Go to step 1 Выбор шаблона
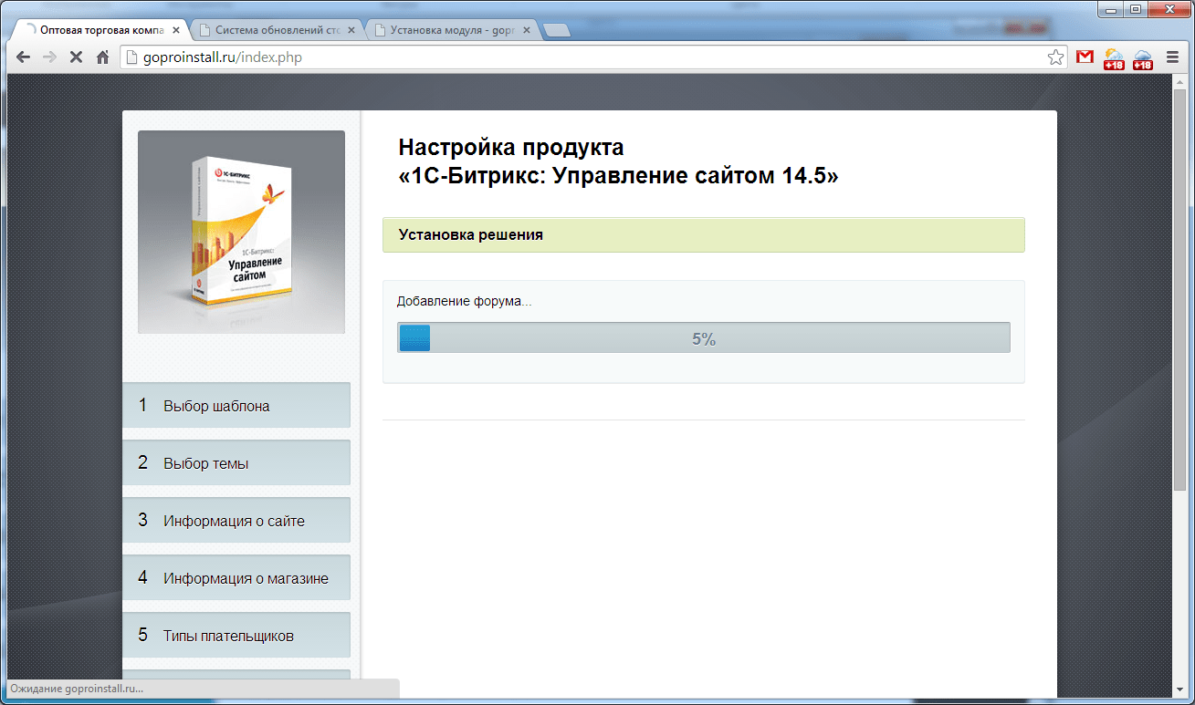Viewport: 1195px width, 705px height. [236, 405]
